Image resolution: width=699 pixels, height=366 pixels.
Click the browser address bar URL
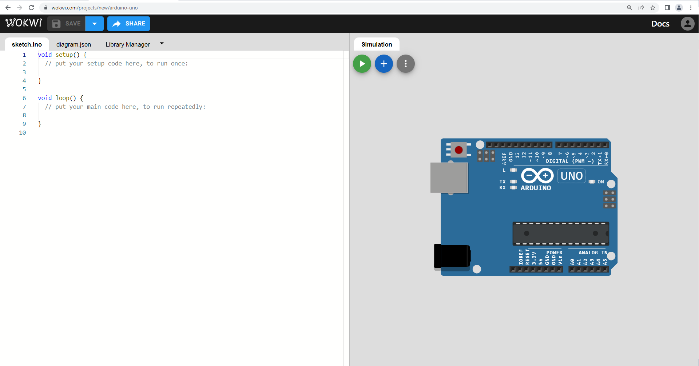click(95, 8)
